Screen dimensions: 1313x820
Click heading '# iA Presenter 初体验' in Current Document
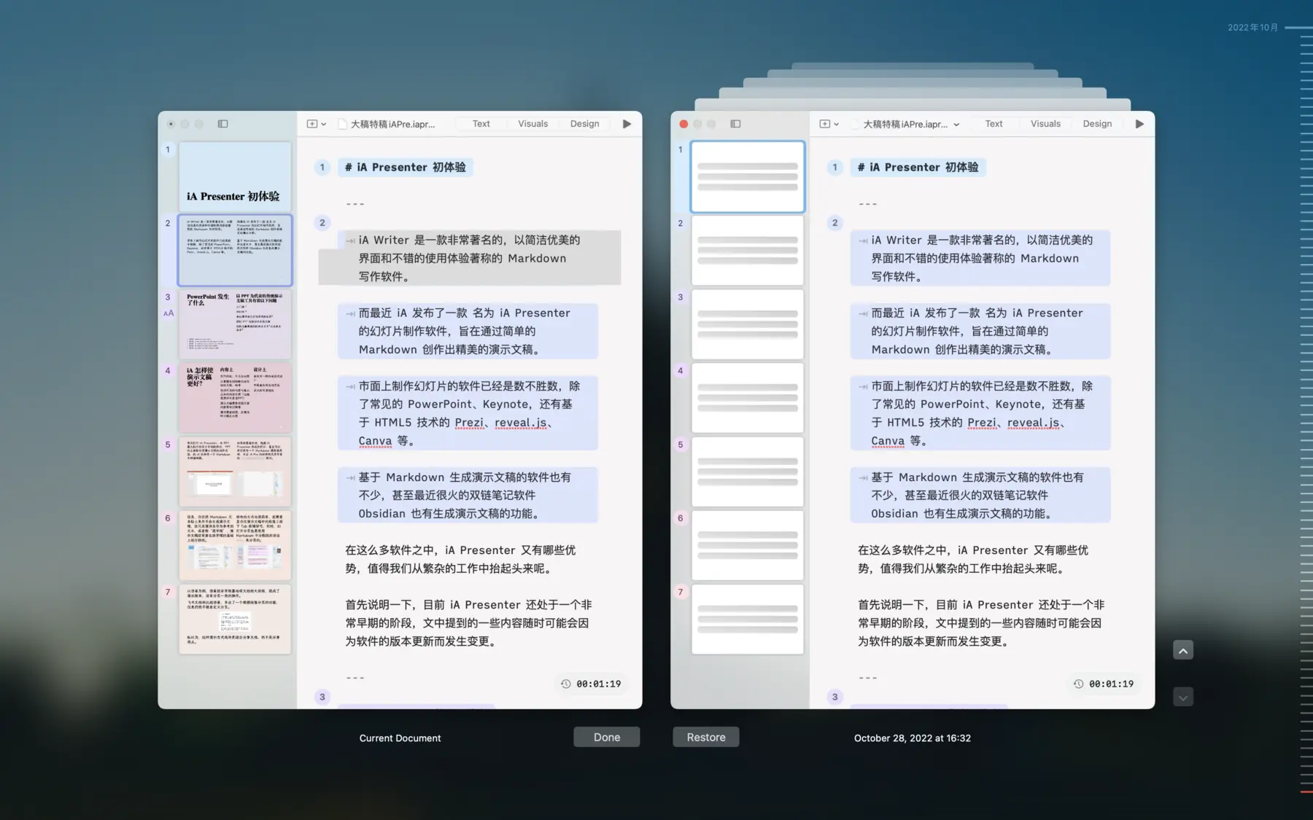[405, 167]
